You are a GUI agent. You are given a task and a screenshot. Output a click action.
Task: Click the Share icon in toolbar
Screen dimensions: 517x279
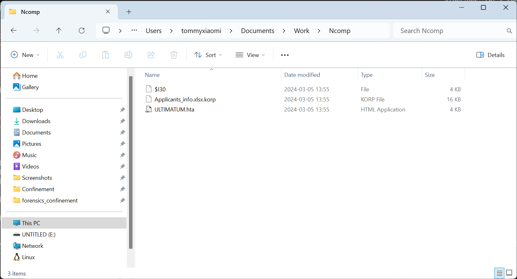(x=151, y=55)
